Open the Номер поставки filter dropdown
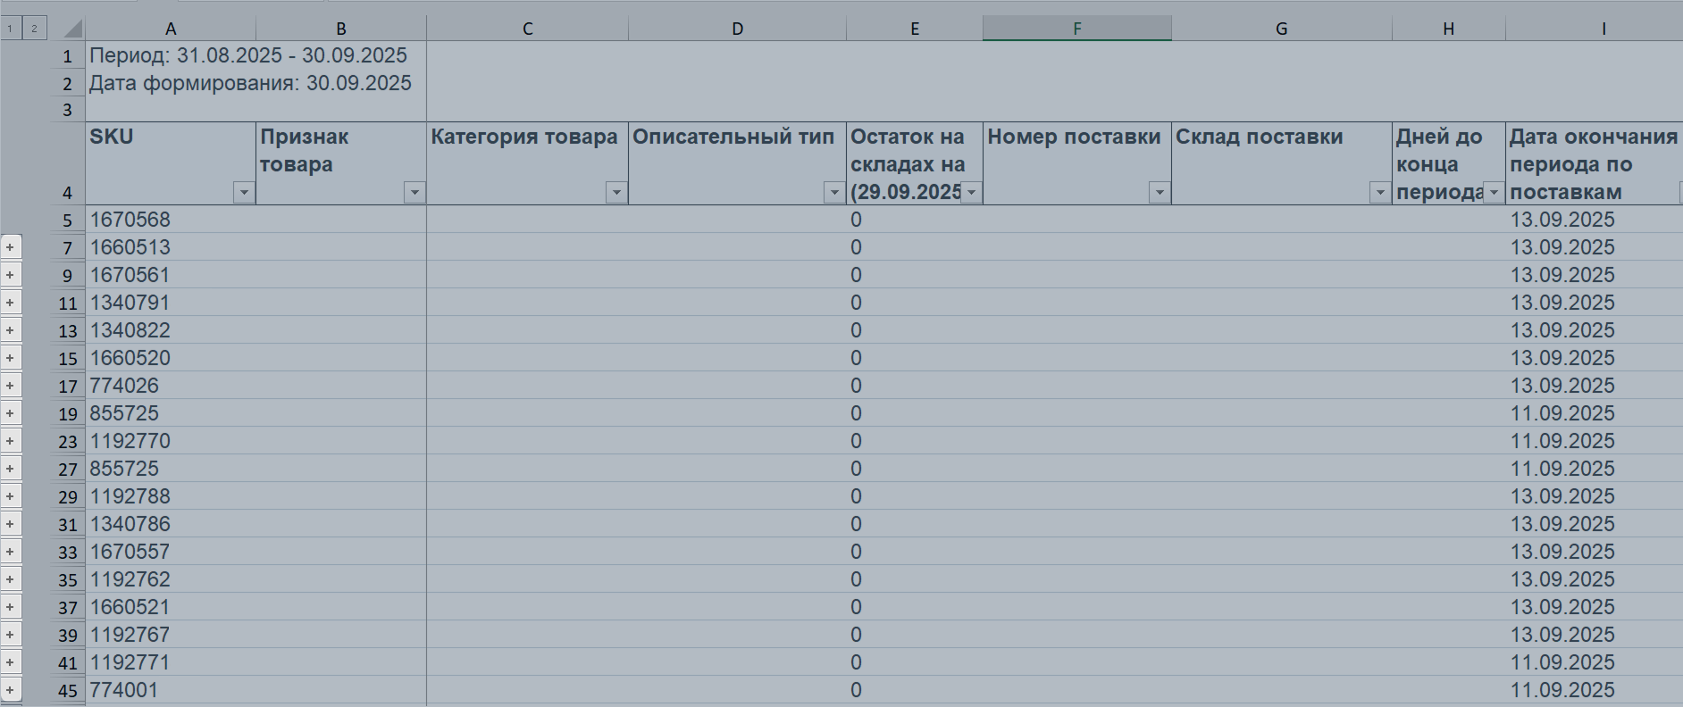 [1159, 193]
